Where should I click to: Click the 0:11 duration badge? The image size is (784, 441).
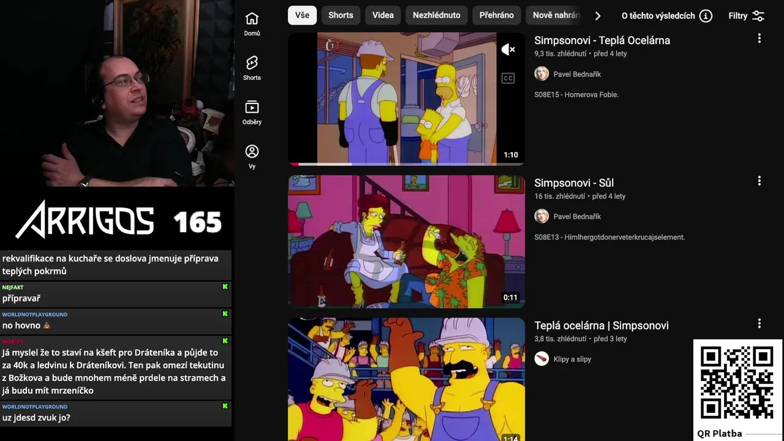click(510, 298)
